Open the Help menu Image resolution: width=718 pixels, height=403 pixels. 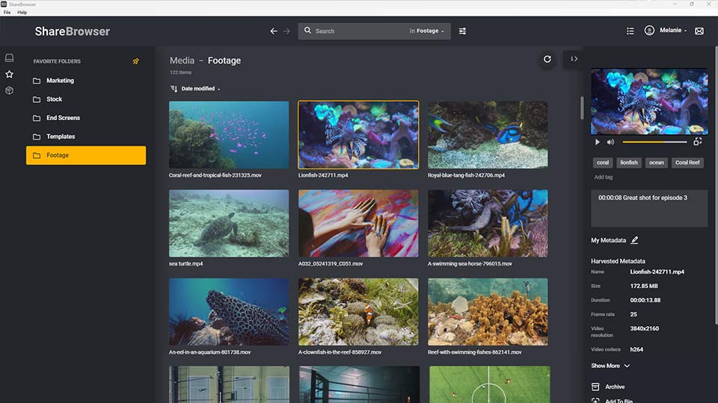pos(22,13)
